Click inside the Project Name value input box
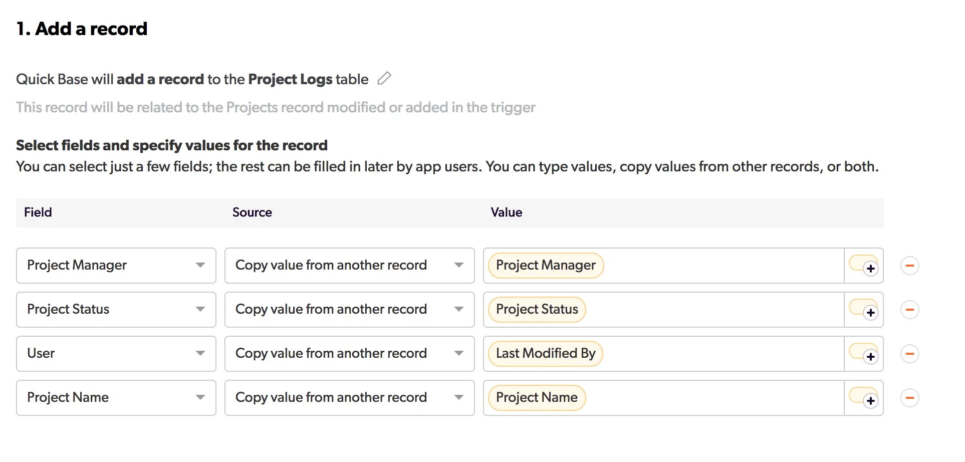Image resolution: width=965 pixels, height=462 pixels. 711,398
